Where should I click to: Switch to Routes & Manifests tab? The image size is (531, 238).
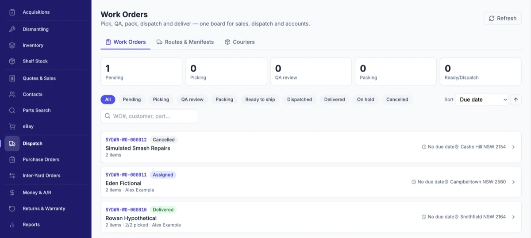[x=185, y=42]
